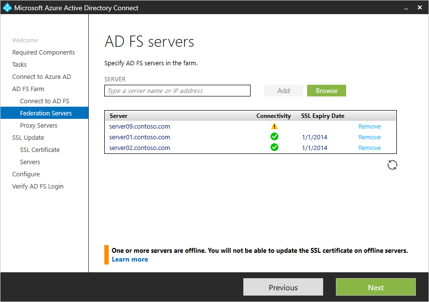The width and height of the screenshot is (429, 302).
Task: Click the SSL Expiry Date column header
Action: (x=322, y=115)
